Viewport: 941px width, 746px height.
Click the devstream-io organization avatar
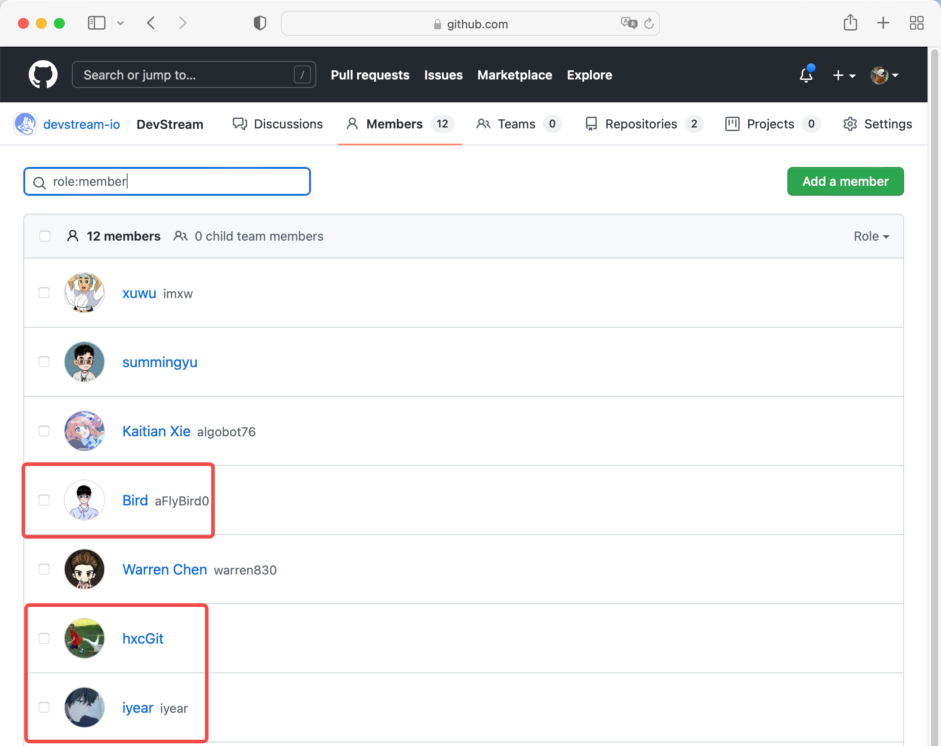[x=25, y=124]
